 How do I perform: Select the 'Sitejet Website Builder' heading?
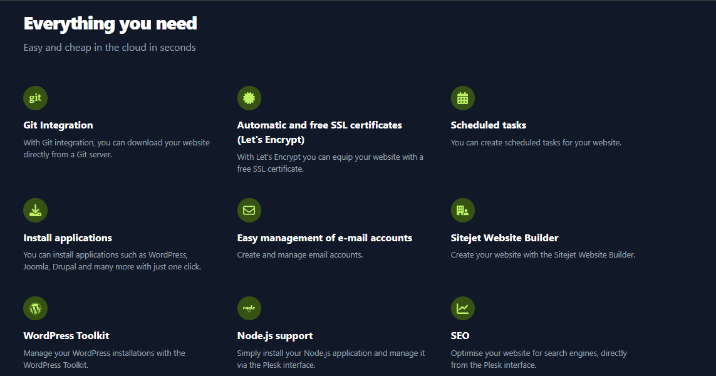click(x=504, y=238)
